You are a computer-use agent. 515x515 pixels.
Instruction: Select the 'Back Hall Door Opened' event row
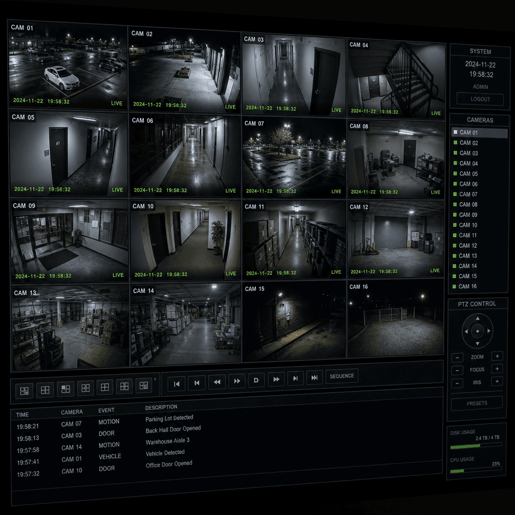point(227,431)
